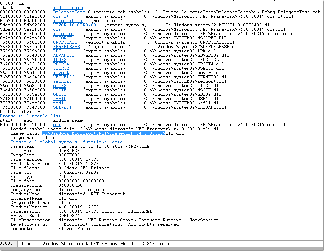324x251 pixels.
Task: Click the File type value '2.0 Dll'
Action: (x=68, y=177)
